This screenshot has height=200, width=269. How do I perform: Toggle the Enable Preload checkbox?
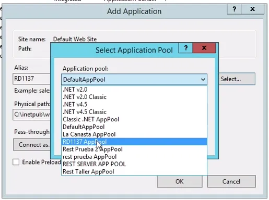(x=16, y=162)
